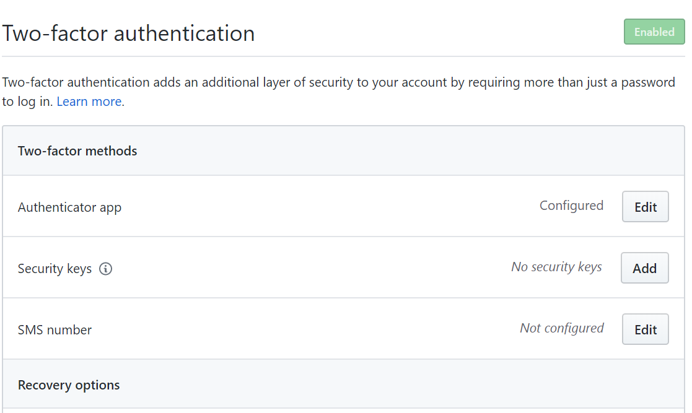This screenshot has width=692, height=413.
Task: Click the Two-factor methods section header
Action: pyautogui.click(x=77, y=150)
